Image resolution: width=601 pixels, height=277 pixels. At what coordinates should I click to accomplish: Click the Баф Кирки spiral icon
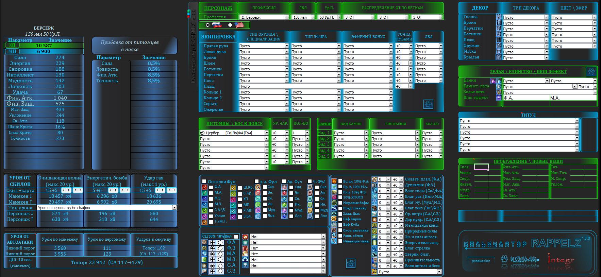pos(334,219)
